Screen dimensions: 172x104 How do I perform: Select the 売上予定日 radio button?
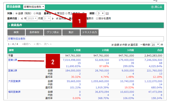coord(66,13)
